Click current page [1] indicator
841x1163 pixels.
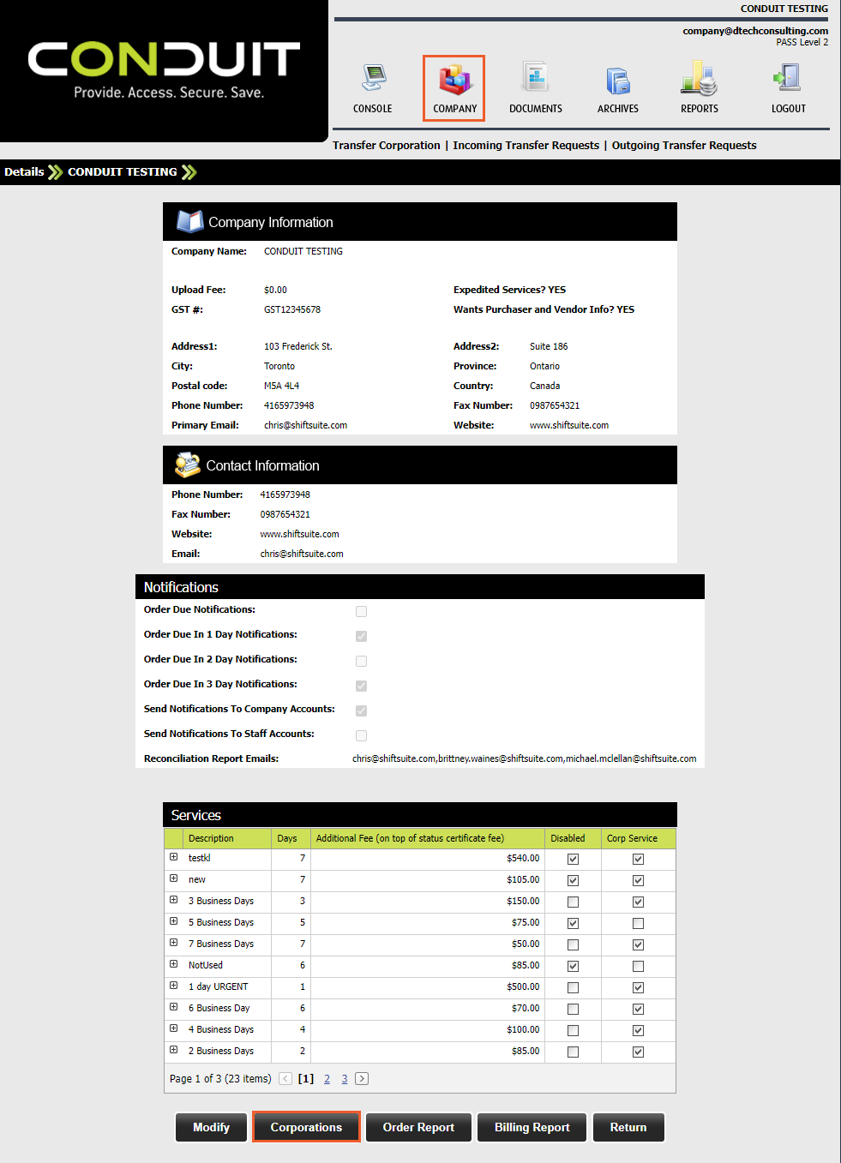click(306, 1079)
